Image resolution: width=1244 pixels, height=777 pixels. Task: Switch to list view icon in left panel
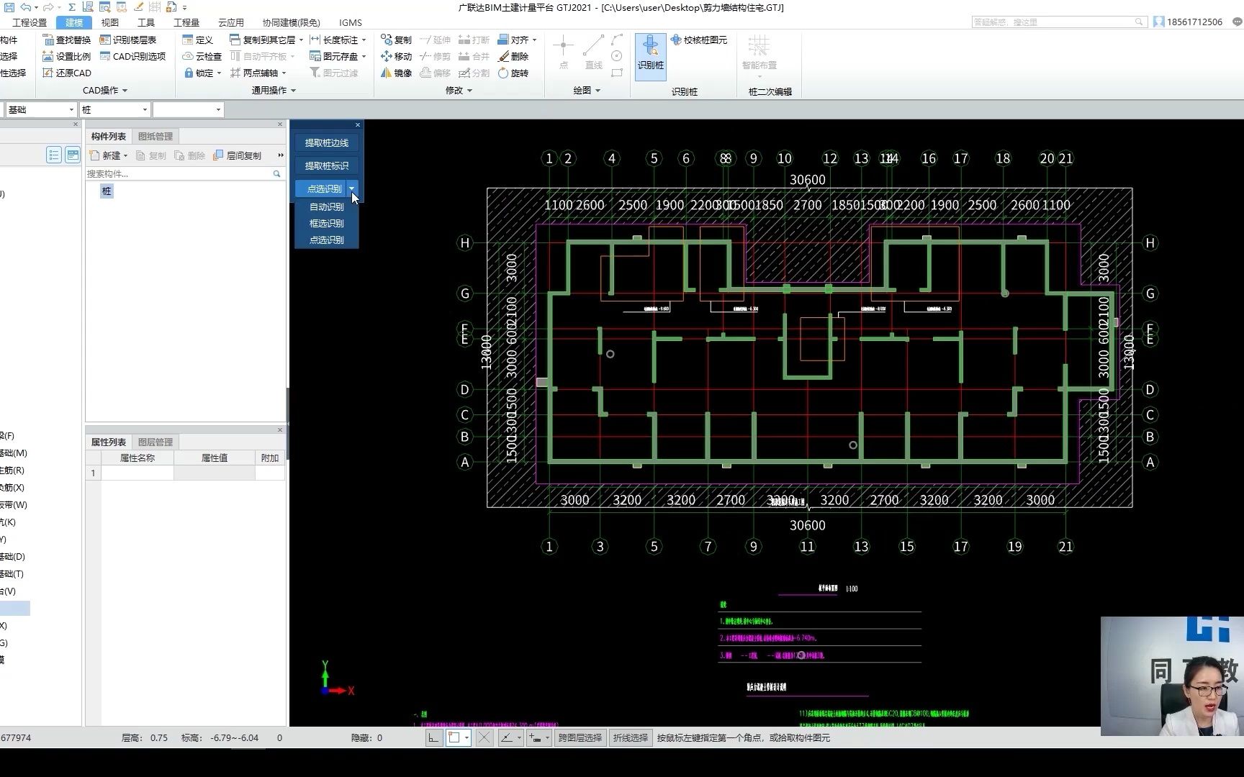pos(54,155)
